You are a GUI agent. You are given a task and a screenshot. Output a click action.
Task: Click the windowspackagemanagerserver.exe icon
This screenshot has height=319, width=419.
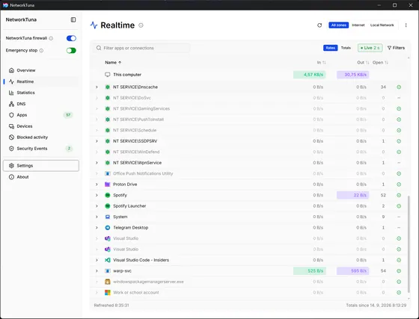[108, 282]
